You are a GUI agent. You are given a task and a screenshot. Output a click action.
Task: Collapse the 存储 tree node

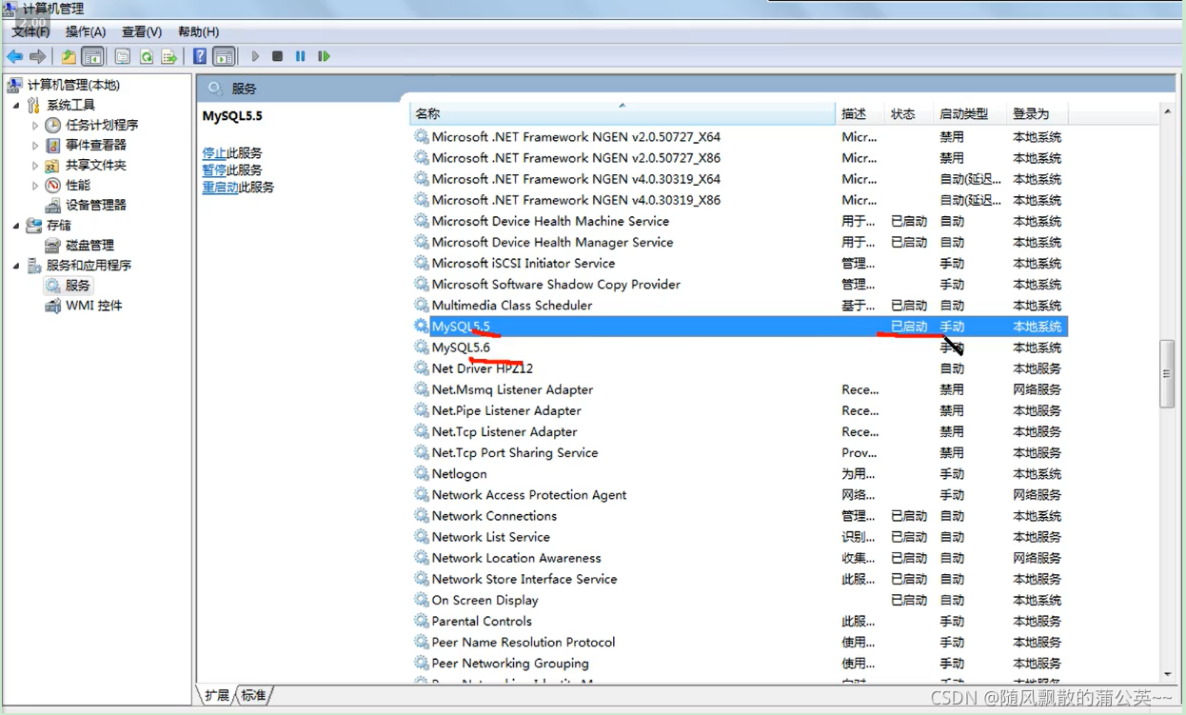click(x=16, y=226)
